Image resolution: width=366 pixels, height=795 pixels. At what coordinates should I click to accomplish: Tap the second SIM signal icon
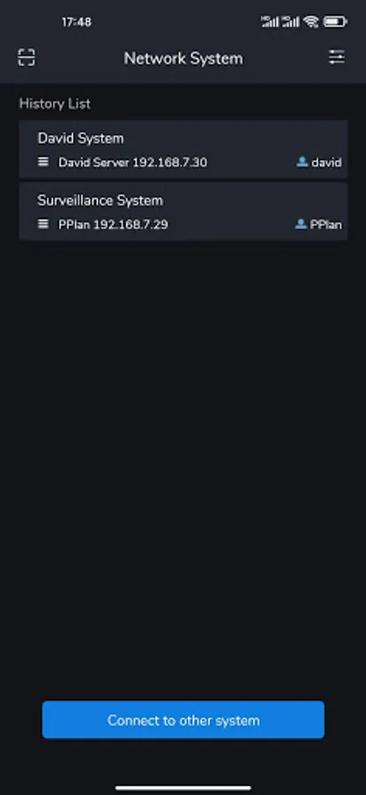coord(290,22)
